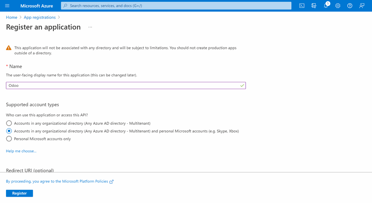Select Multitenant and personal Microsoft accounts option

9,131
